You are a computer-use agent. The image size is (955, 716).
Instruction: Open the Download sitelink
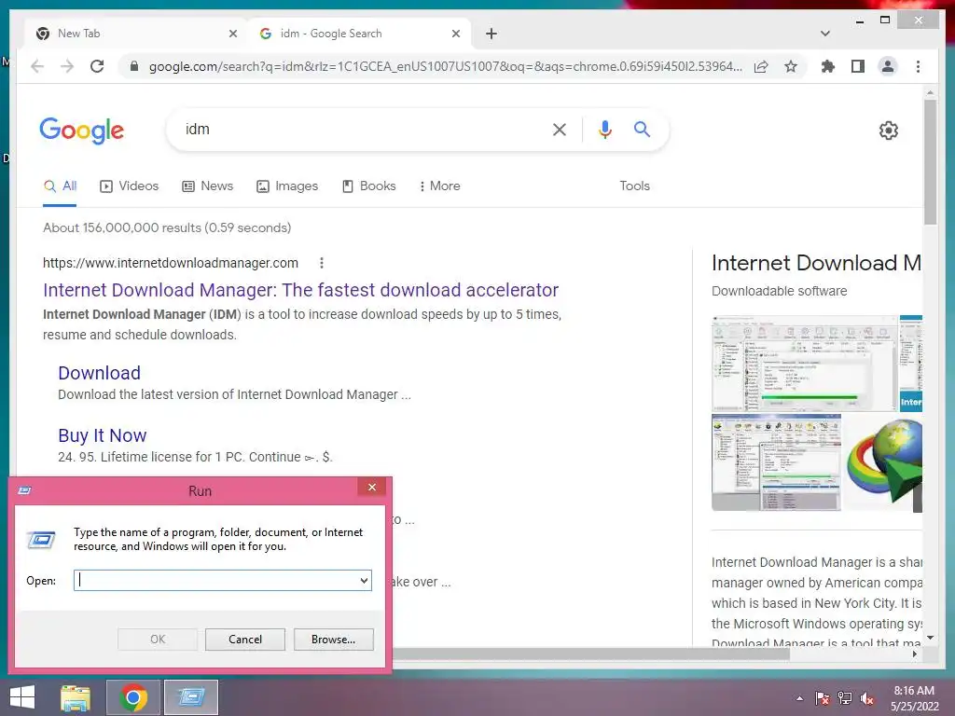[99, 373]
